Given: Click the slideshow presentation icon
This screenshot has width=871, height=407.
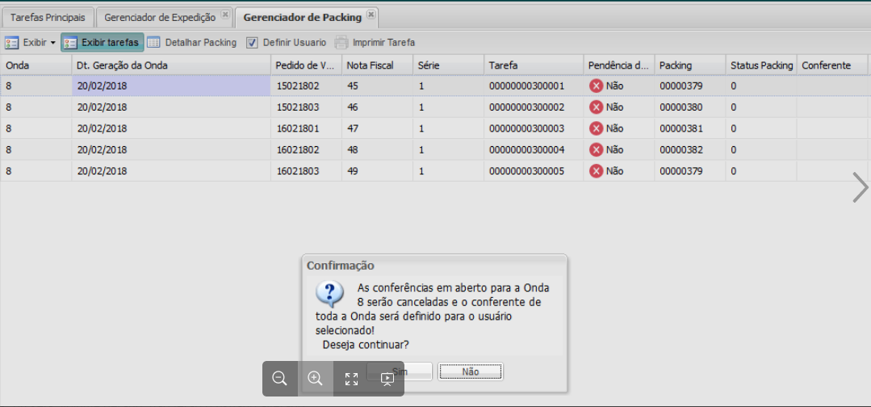Looking at the screenshot, I should pyautogui.click(x=387, y=380).
